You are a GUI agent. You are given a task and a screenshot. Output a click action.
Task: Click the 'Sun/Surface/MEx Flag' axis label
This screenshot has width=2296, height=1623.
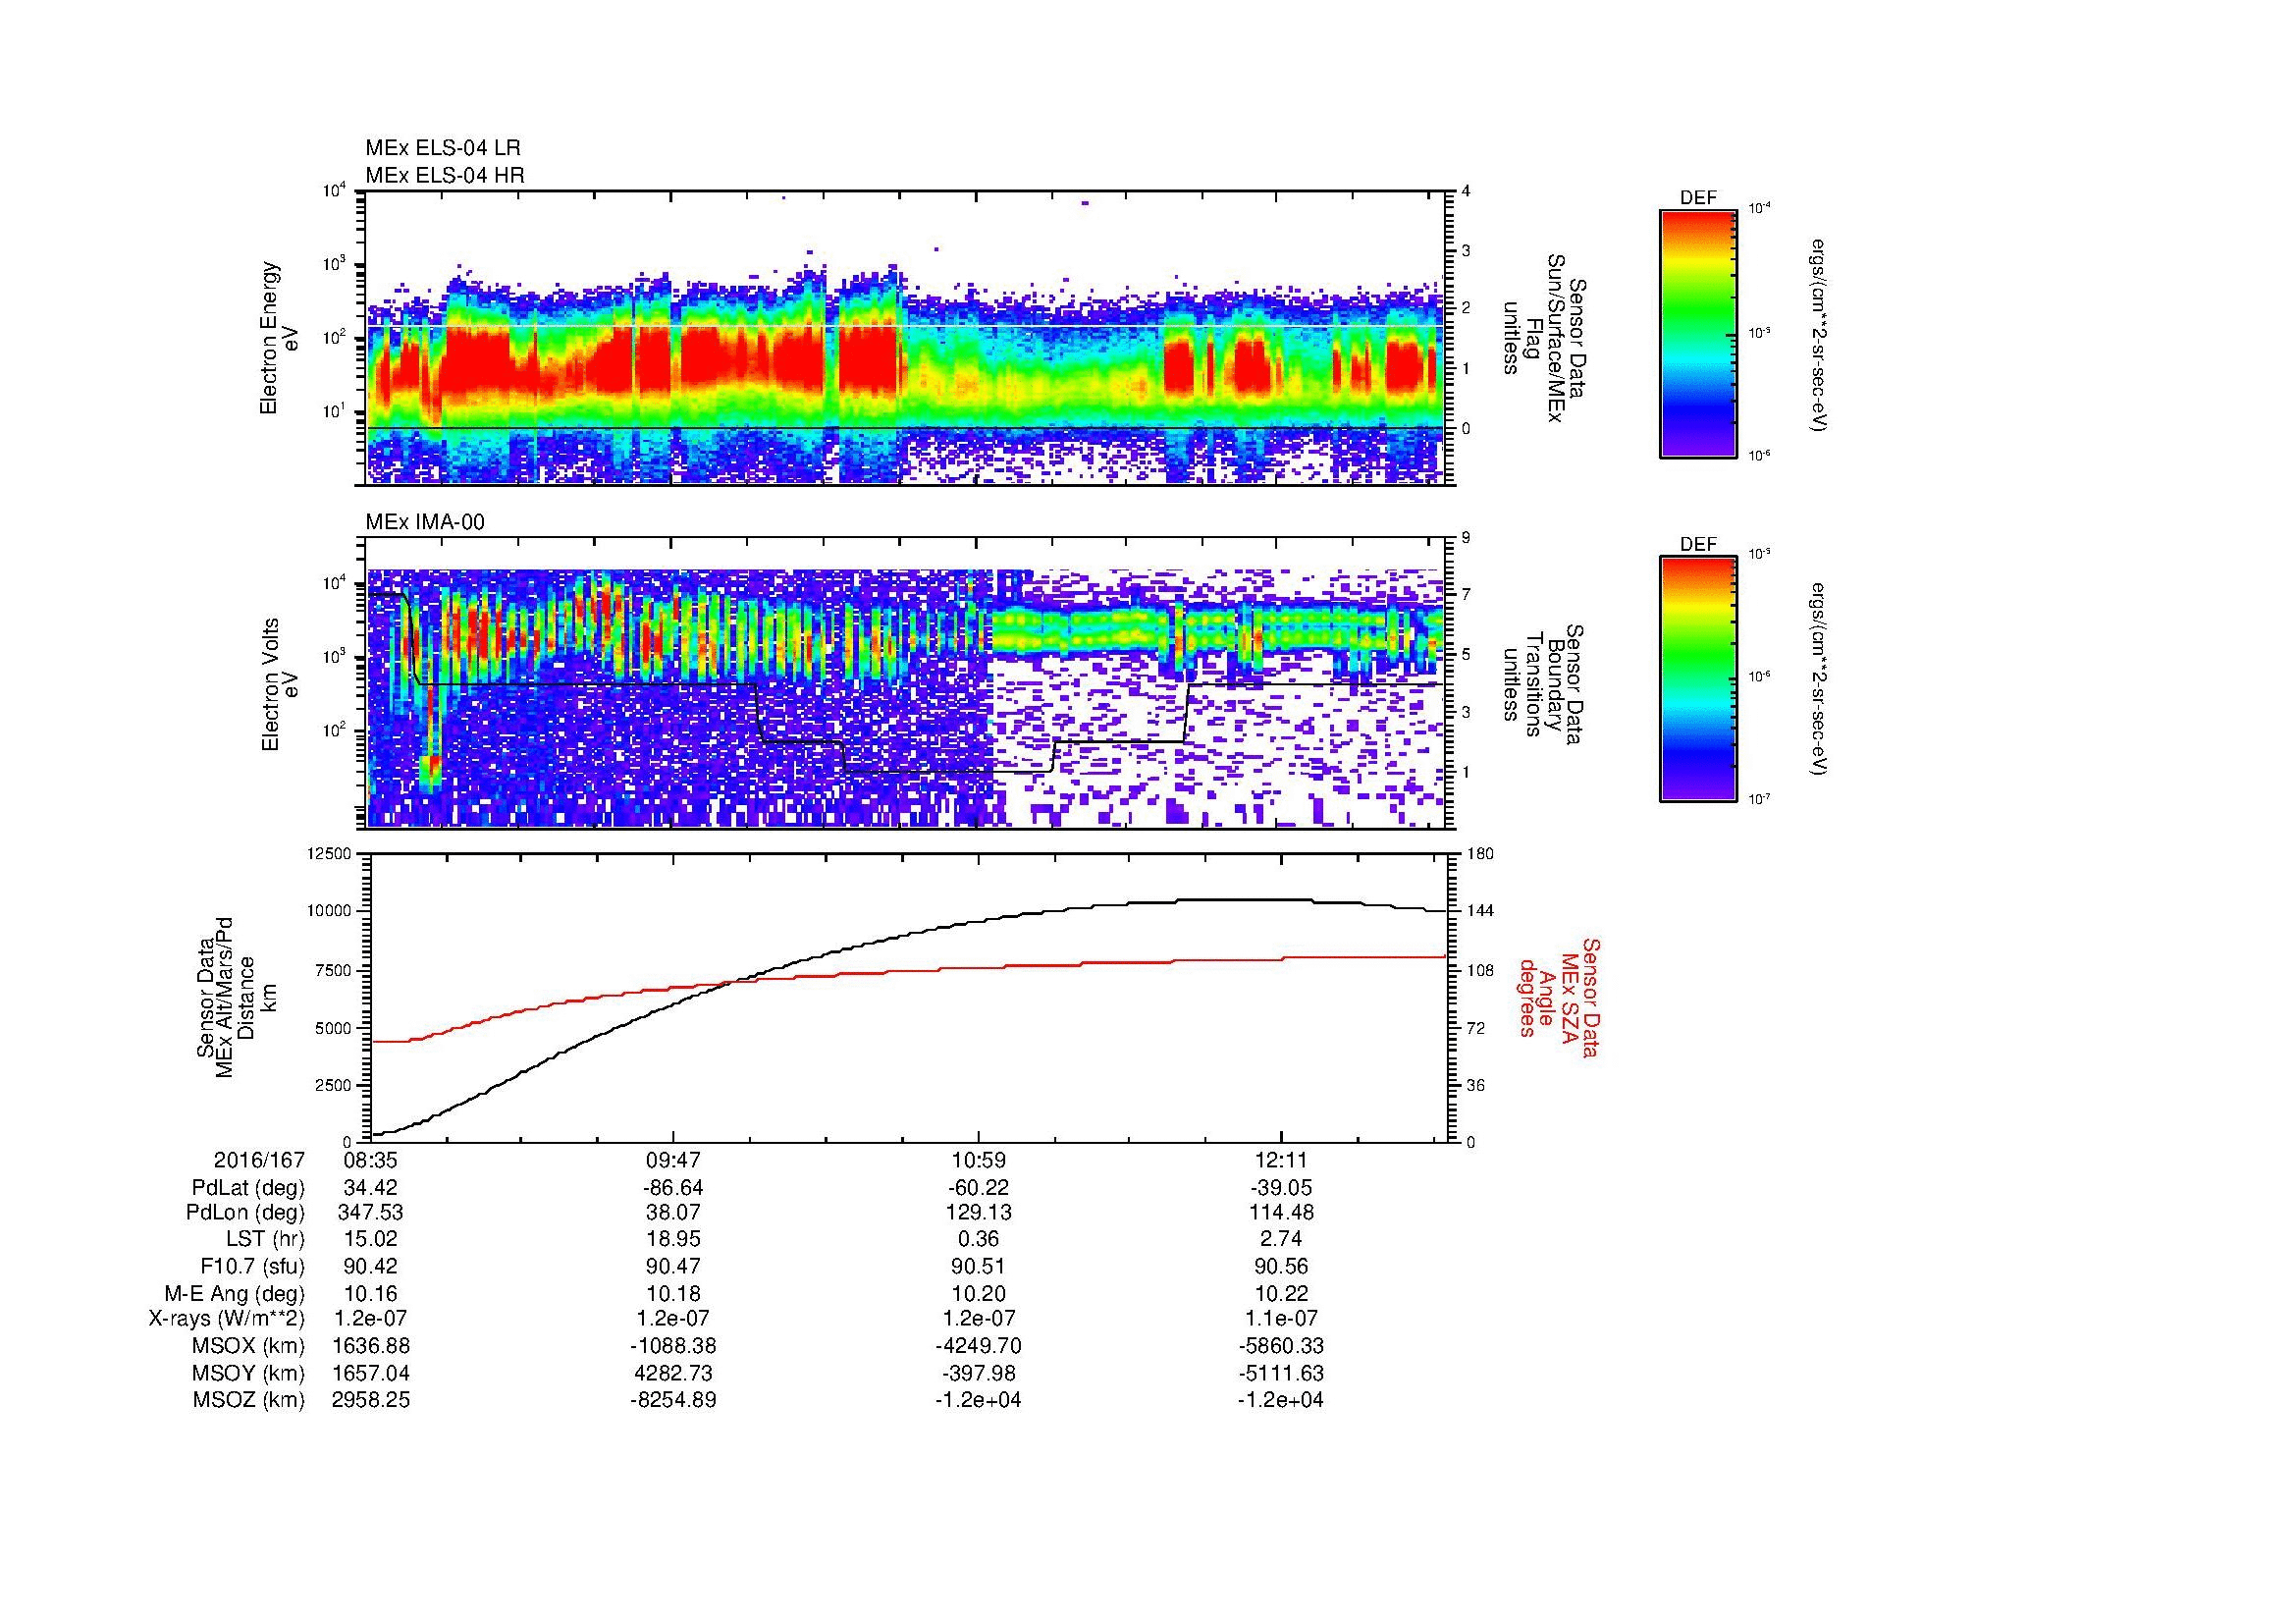tap(1547, 338)
